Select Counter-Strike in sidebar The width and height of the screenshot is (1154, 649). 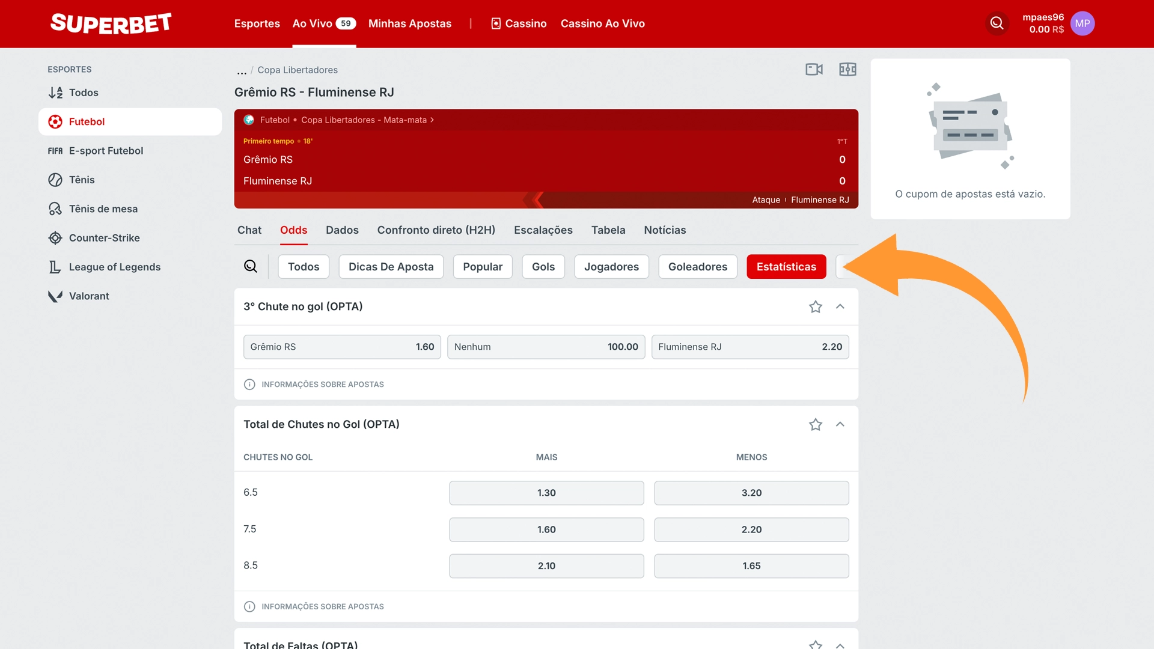click(x=130, y=238)
